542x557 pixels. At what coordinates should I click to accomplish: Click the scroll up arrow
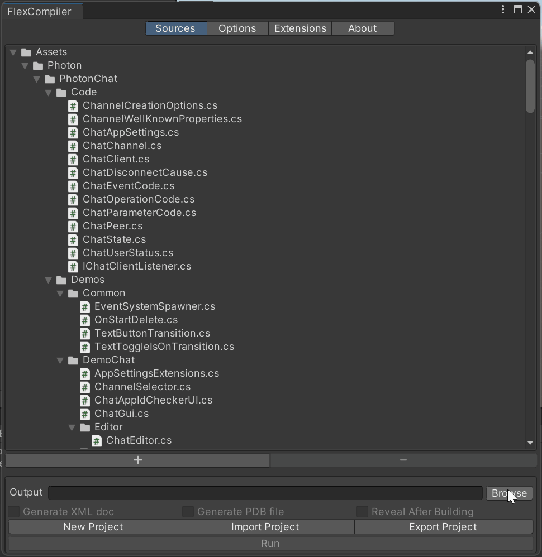pos(530,52)
